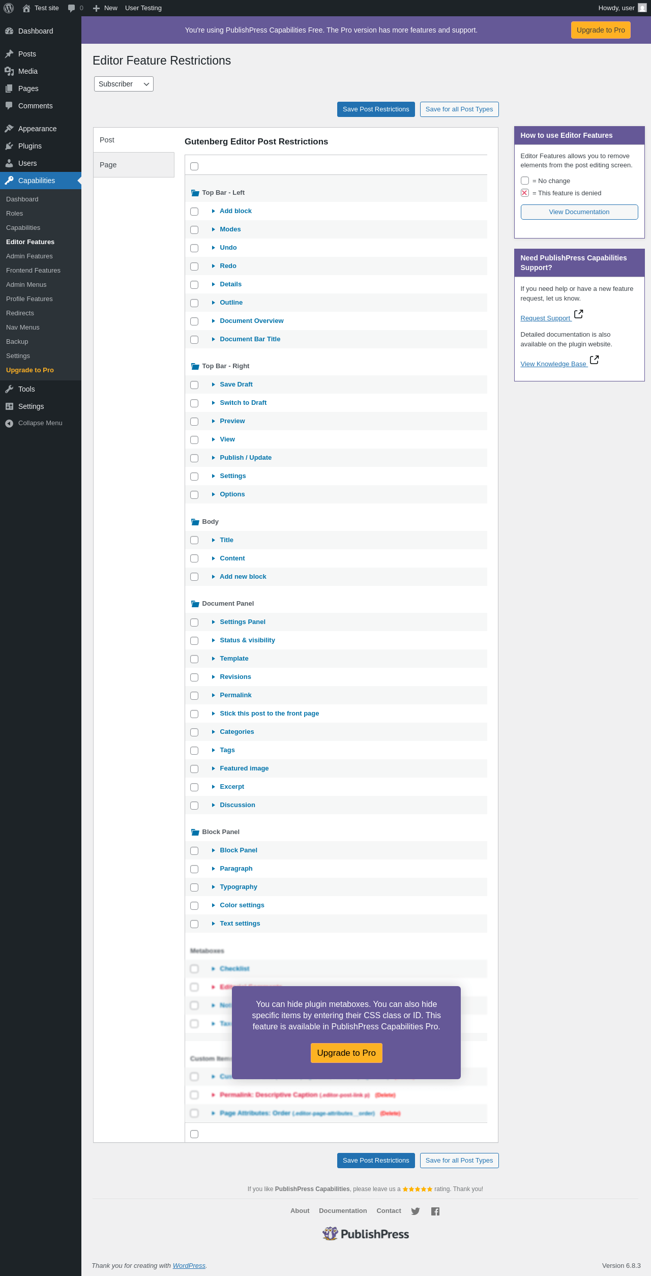Click external link icon beside Request Support

(578, 314)
